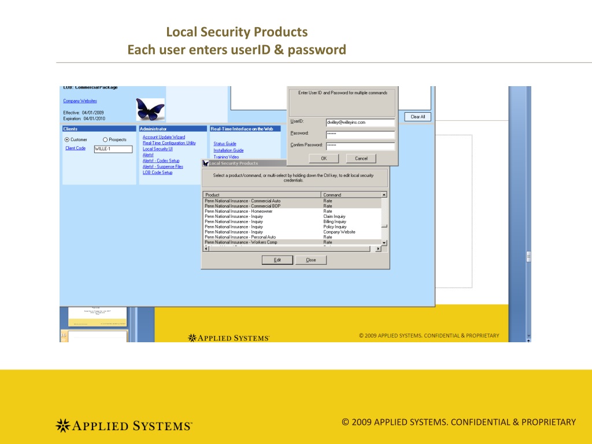
Task: Click the Close button in Local Security Products
Action: pos(310,260)
